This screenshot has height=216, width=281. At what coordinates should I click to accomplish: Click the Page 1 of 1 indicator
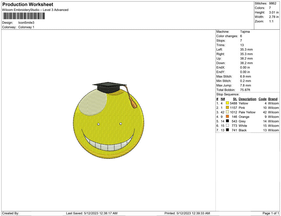[x=270, y=213]
